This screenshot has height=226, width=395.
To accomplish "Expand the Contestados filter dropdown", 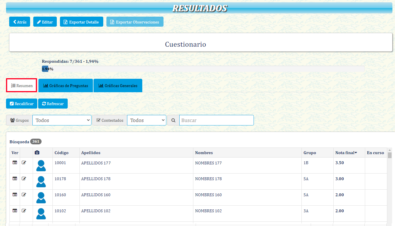I will click(x=147, y=120).
